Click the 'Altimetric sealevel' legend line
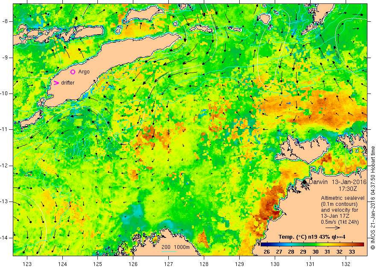This screenshot has width=376, height=269. point(342,198)
